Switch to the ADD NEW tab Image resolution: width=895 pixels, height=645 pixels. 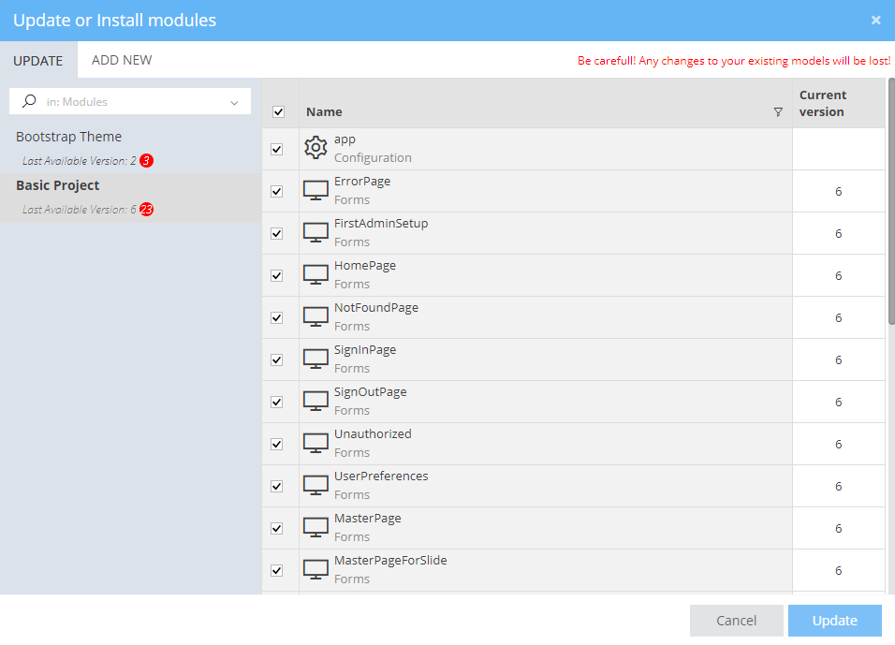(x=122, y=60)
